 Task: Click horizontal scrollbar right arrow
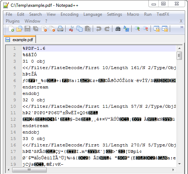pyautogui.click(x=173, y=170)
